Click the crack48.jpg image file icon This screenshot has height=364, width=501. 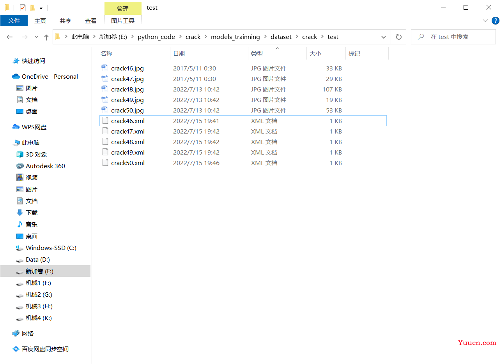[x=104, y=89]
